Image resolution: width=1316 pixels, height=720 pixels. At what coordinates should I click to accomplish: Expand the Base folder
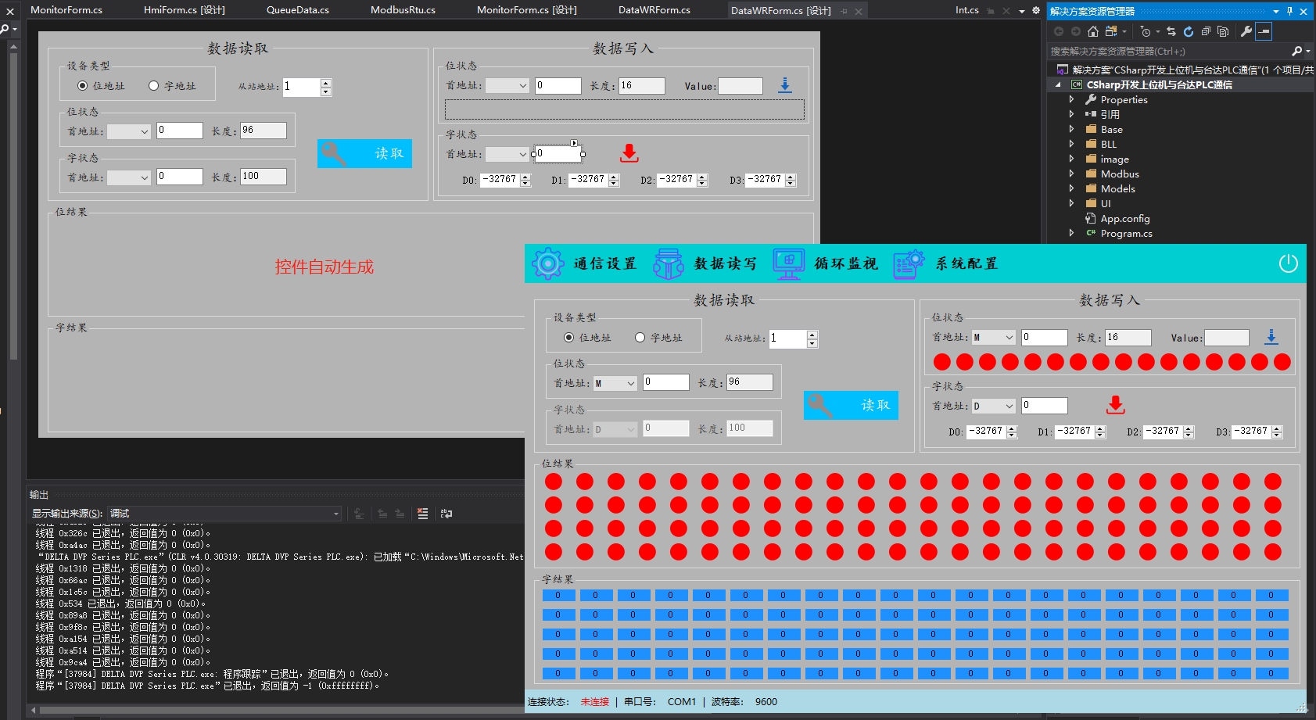(1071, 129)
